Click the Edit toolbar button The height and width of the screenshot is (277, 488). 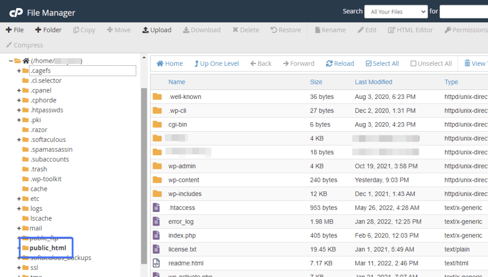[x=367, y=30]
